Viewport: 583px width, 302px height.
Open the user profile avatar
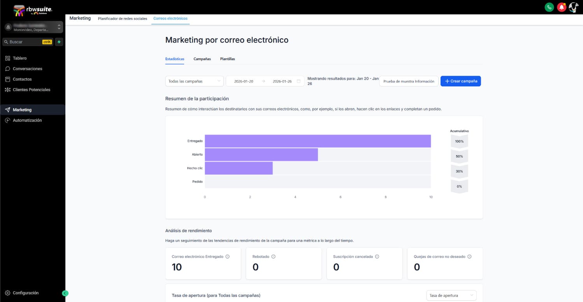pyautogui.click(x=573, y=7)
